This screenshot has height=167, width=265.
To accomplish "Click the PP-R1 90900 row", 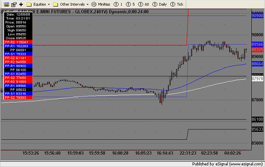I will (18, 66).
